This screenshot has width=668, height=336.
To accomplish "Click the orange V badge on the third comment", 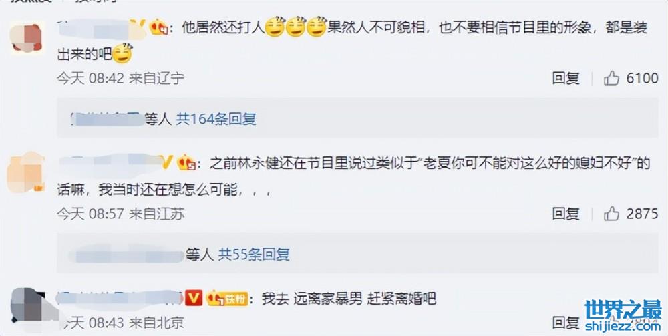I will point(194,298).
